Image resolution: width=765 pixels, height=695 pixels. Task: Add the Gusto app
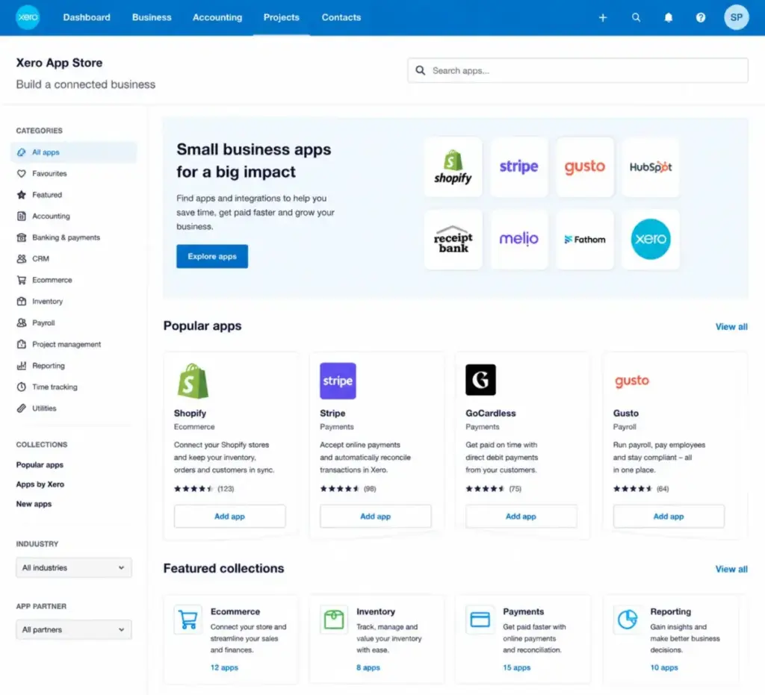[669, 516]
